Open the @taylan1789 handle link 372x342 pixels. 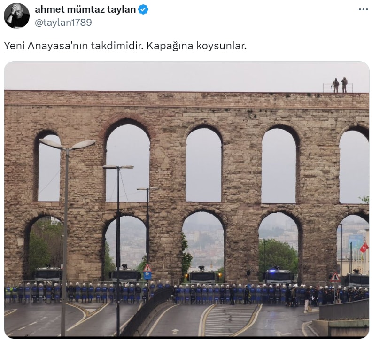coord(63,22)
